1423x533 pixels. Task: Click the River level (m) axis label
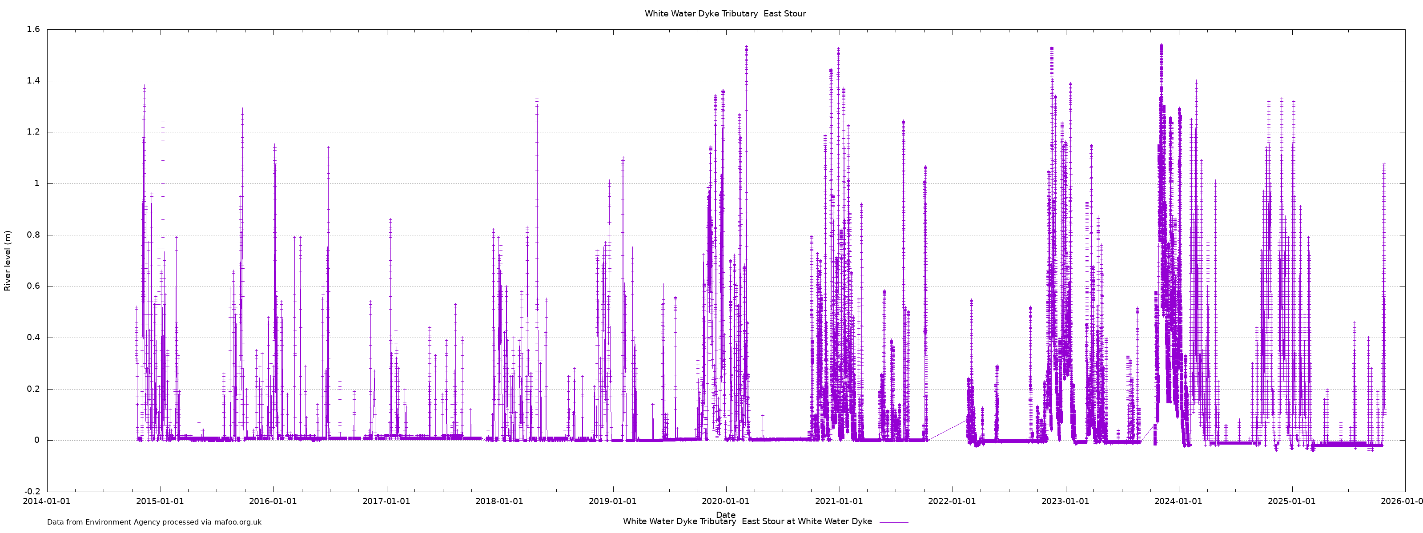pos(8,261)
